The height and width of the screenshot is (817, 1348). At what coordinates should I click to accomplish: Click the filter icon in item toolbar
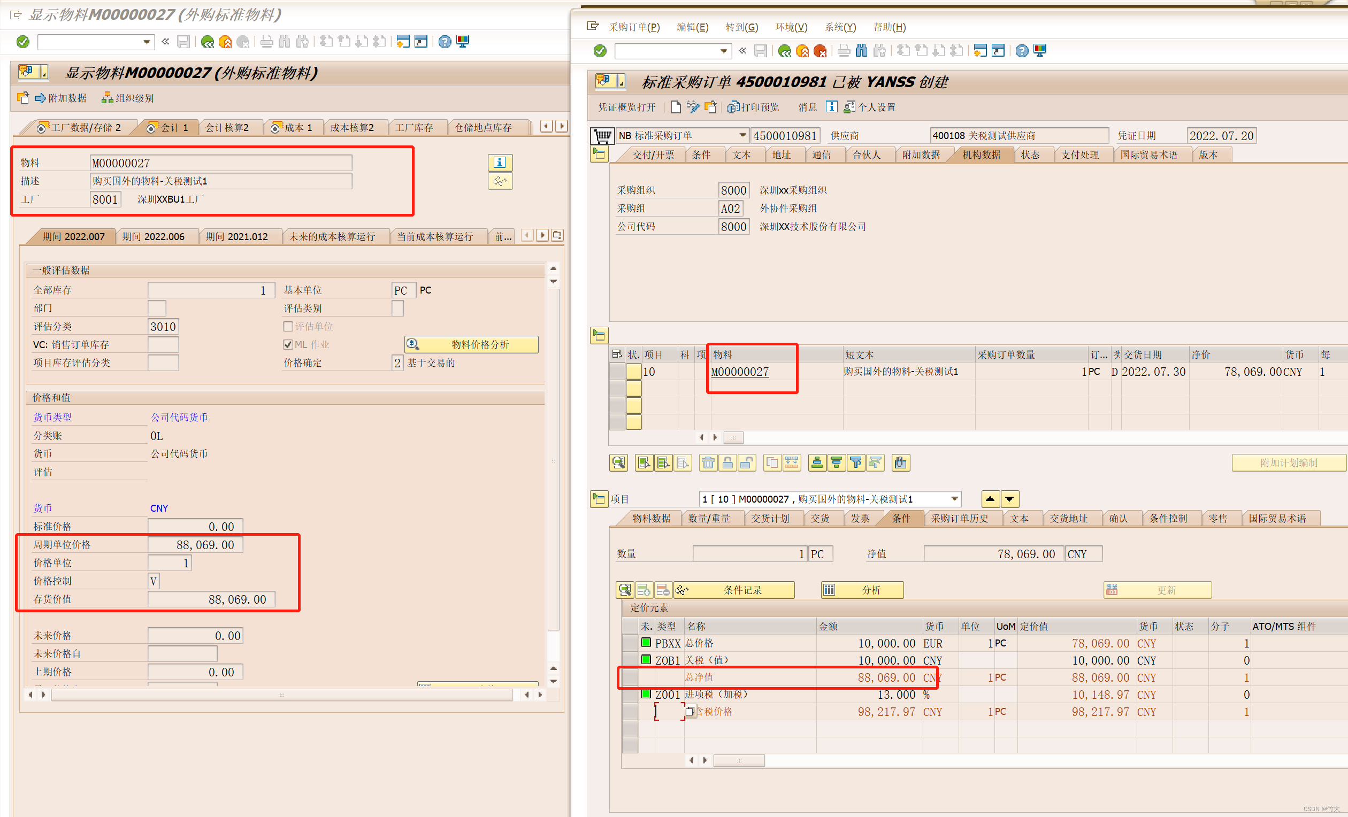pos(855,463)
